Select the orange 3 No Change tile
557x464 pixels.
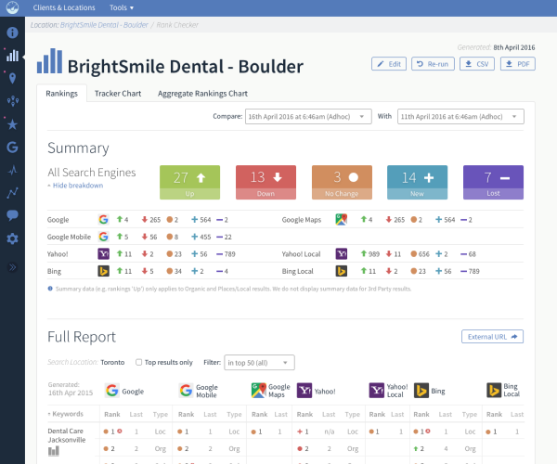pos(342,182)
